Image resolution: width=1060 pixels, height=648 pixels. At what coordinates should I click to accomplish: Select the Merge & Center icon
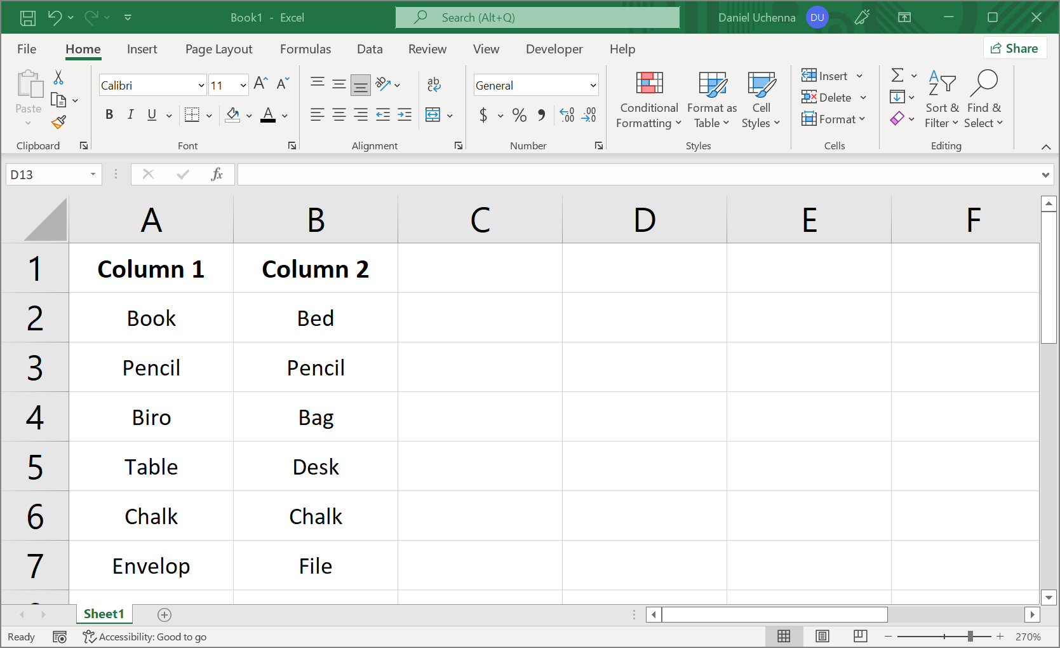pos(434,115)
